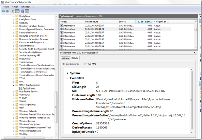The width and height of the screenshot is (202, 140).
Task: Open the Fichier menu
Action: (6, 7)
